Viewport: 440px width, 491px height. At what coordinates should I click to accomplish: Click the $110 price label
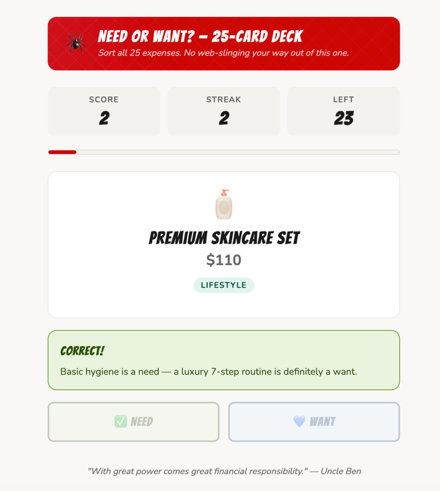tap(224, 260)
